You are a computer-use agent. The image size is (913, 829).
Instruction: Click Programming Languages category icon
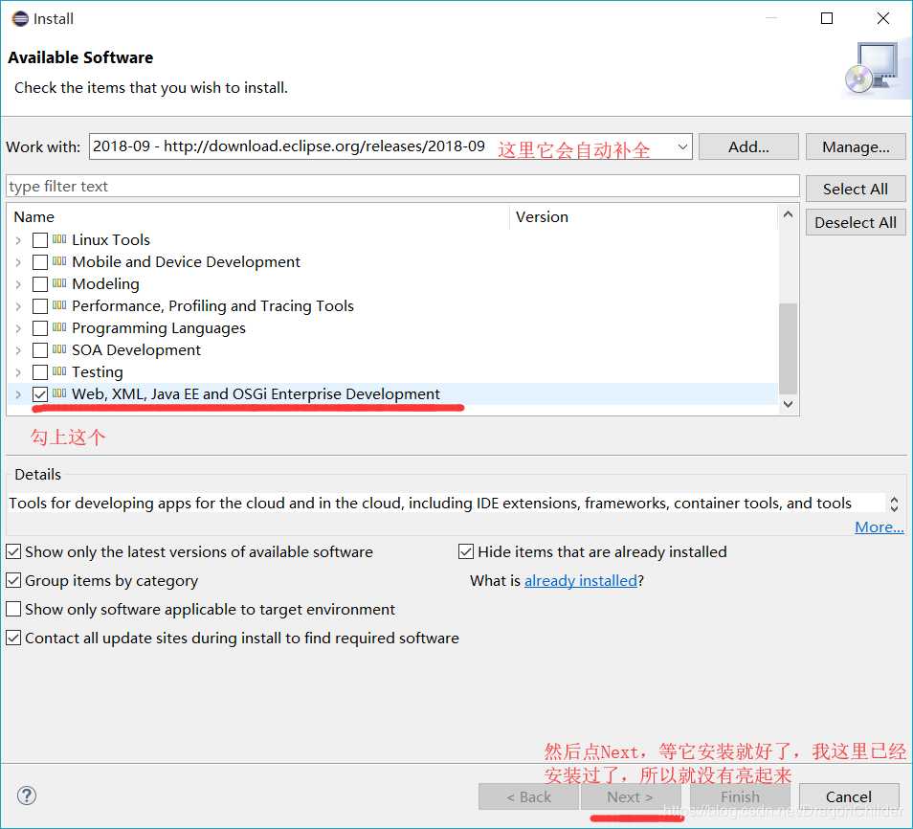tap(59, 327)
